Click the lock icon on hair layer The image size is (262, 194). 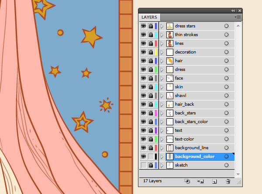(x=150, y=61)
